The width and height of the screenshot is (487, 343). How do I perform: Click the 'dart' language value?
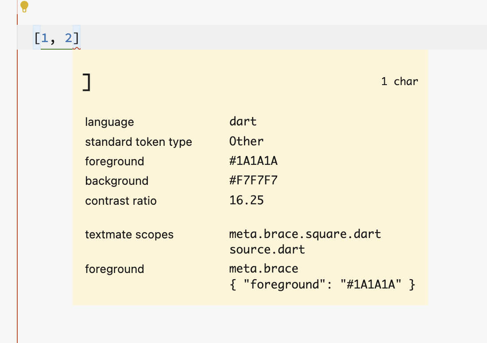pos(243,121)
